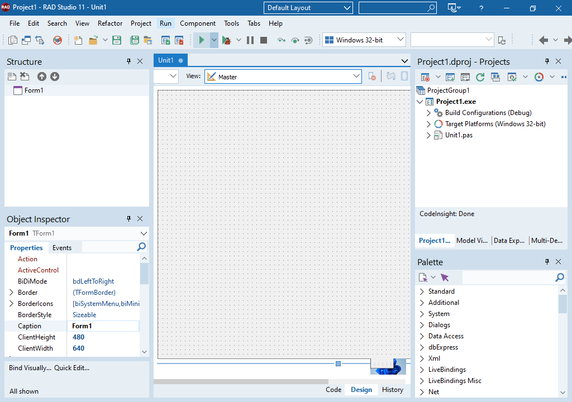This screenshot has width=572, height=402.
Task: Click the Toggle Form/Unit icon in the toolbar
Action: click(x=40, y=40)
